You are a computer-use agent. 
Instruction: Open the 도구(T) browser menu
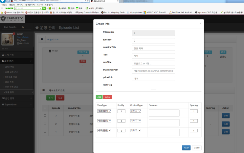coord(40,5)
